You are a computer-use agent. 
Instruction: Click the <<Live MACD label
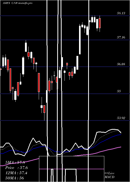(109, 175)
